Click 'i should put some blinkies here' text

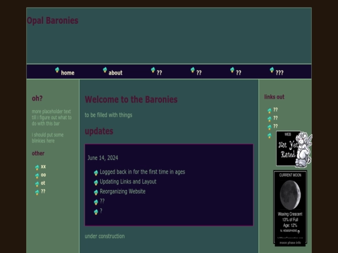click(x=48, y=138)
